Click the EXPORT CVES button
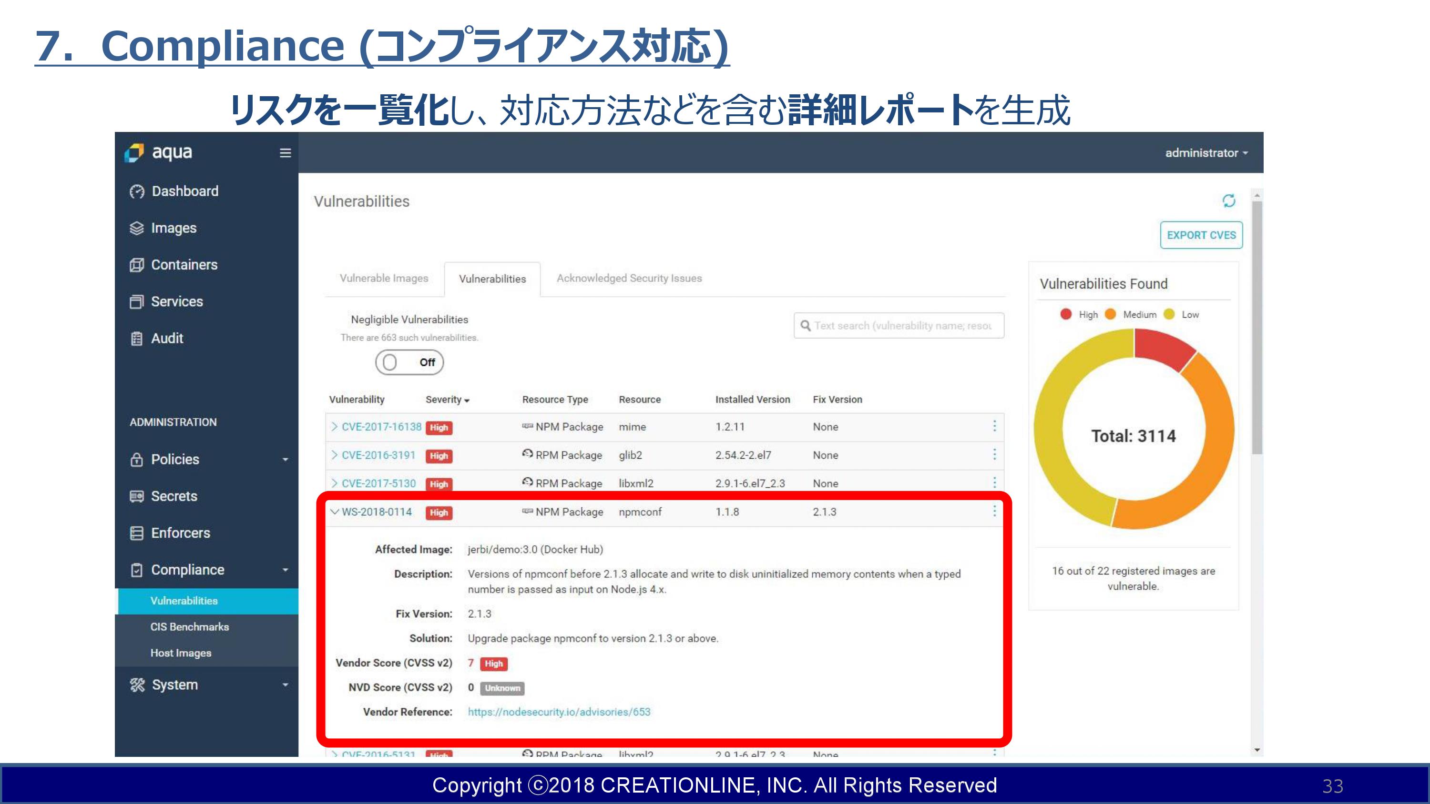Image resolution: width=1430 pixels, height=804 pixels. (1201, 235)
